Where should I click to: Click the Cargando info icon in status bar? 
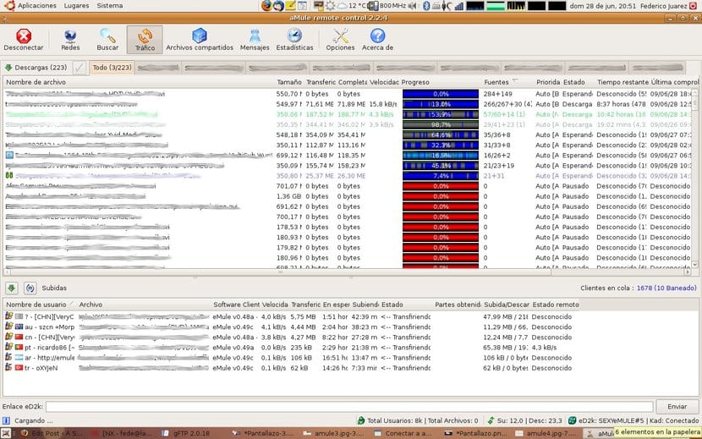(x=6, y=420)
